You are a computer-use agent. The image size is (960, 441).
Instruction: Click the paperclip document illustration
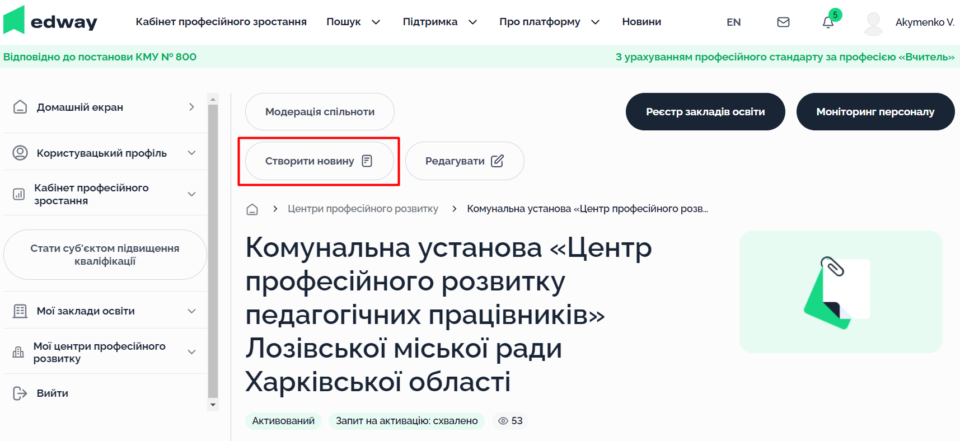click(x=841, y=292)
